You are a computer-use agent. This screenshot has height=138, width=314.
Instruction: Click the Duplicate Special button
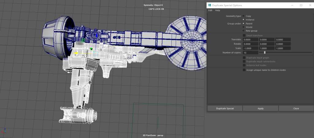[x=225, y=108]
